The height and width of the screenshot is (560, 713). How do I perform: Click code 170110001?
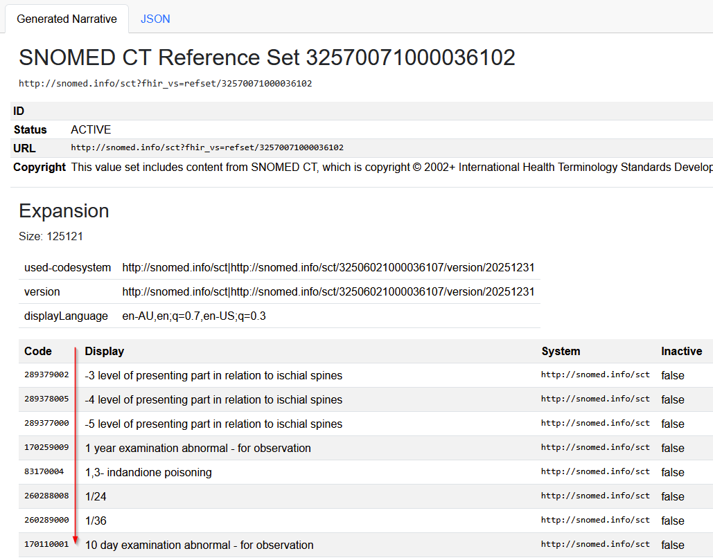46,544
